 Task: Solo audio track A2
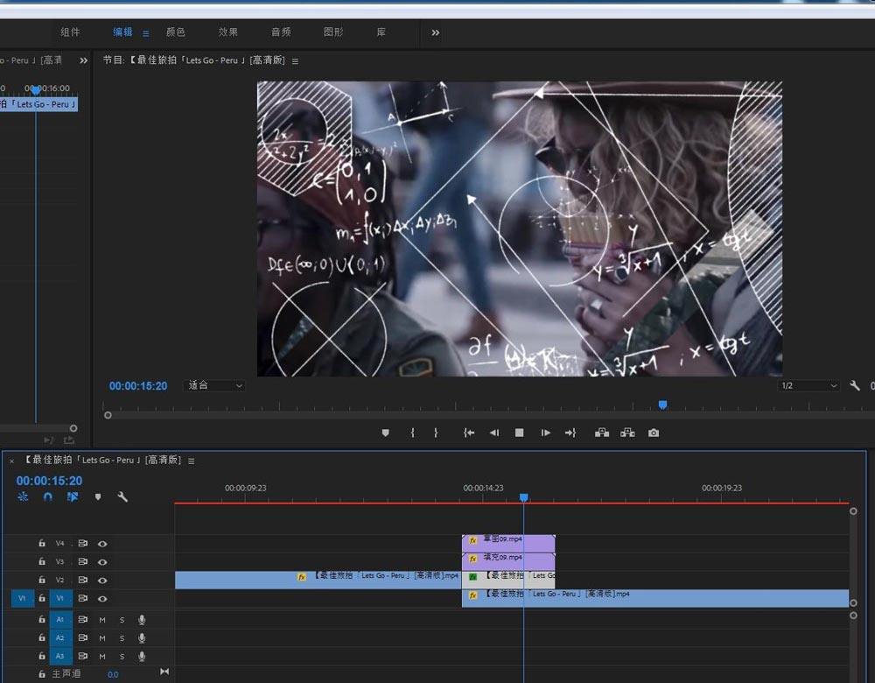(x=122, y=638)
